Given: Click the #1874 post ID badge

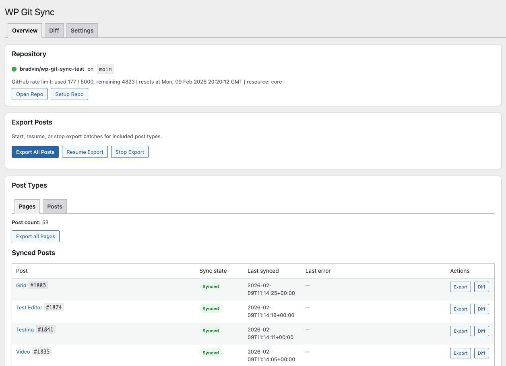Looking at the screenshot, I should (x=54, y=307).
